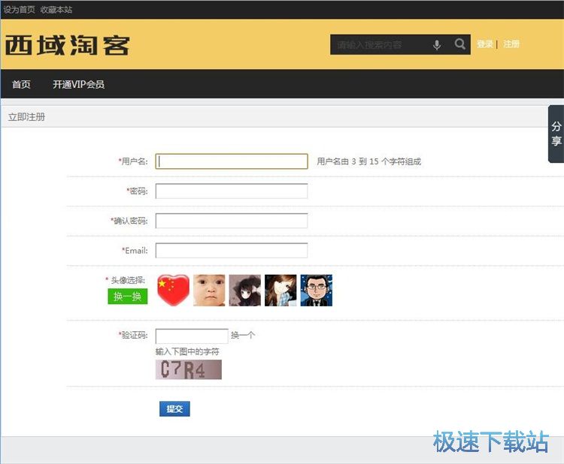The image size is (564, 464).
Task: Select the baby face avatar
Action: click(x=209, y=291)
